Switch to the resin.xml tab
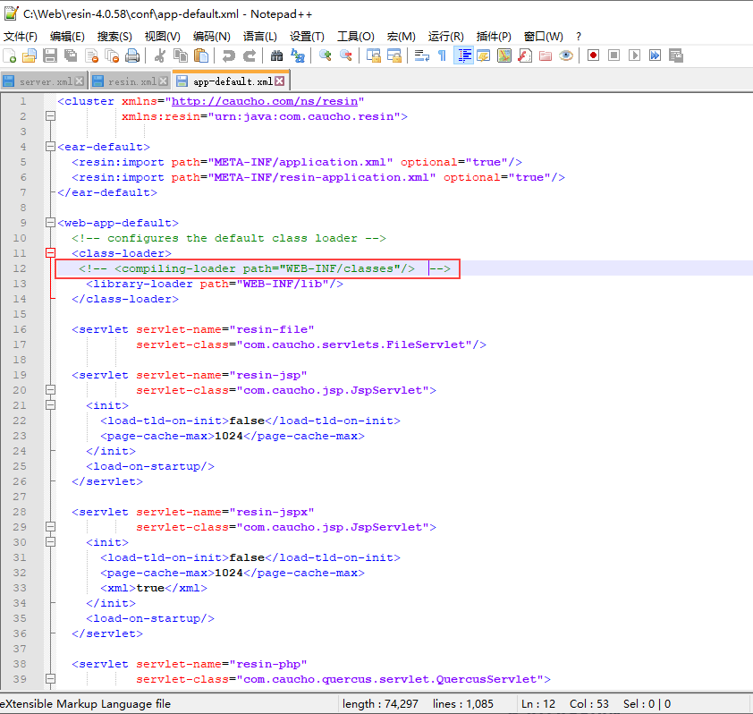This screenshot has height=714, width=753. click(x=132, y=81)
